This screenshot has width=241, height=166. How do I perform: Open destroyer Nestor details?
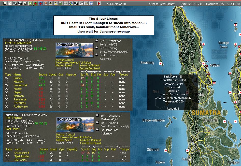tap(18, 89)
